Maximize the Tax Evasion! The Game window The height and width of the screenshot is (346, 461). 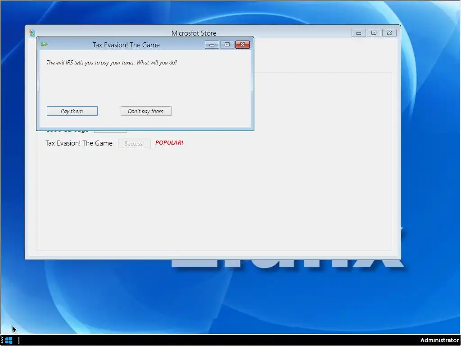tap(227, 45)
